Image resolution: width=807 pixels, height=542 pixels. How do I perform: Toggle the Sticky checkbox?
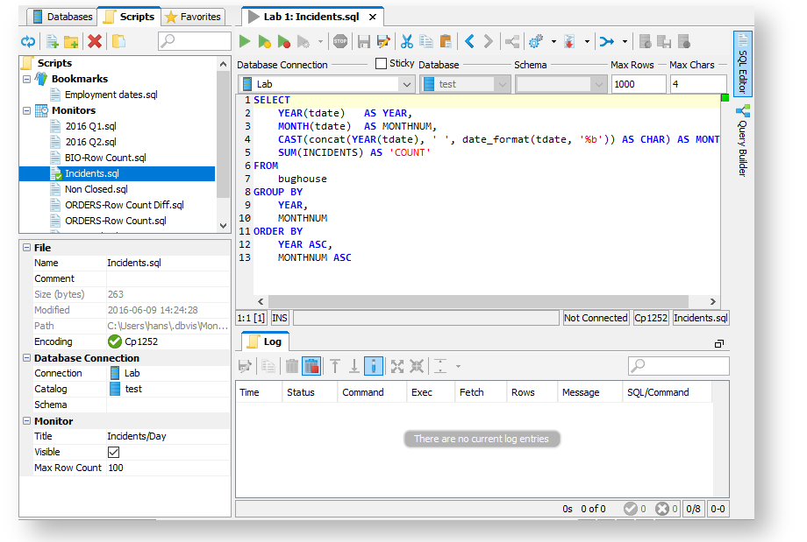381,63
